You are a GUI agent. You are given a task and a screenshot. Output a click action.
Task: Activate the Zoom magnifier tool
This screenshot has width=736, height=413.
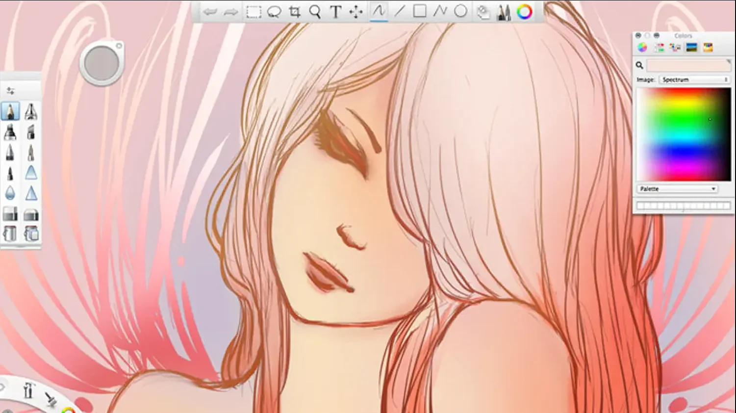315,12
